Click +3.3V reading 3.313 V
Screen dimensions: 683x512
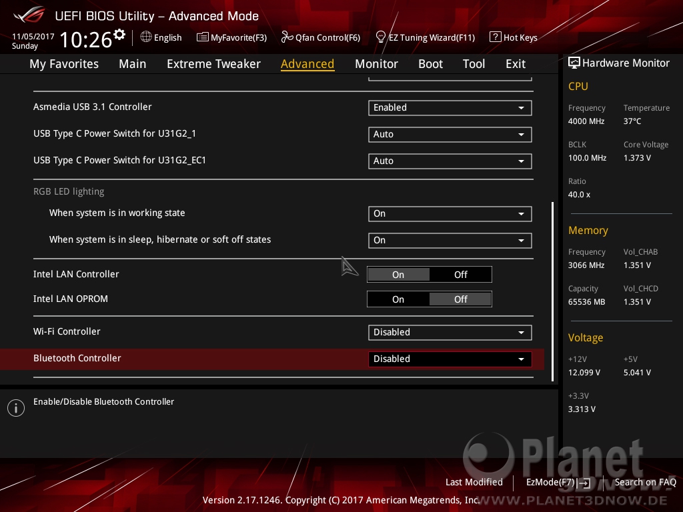(582, 409)
